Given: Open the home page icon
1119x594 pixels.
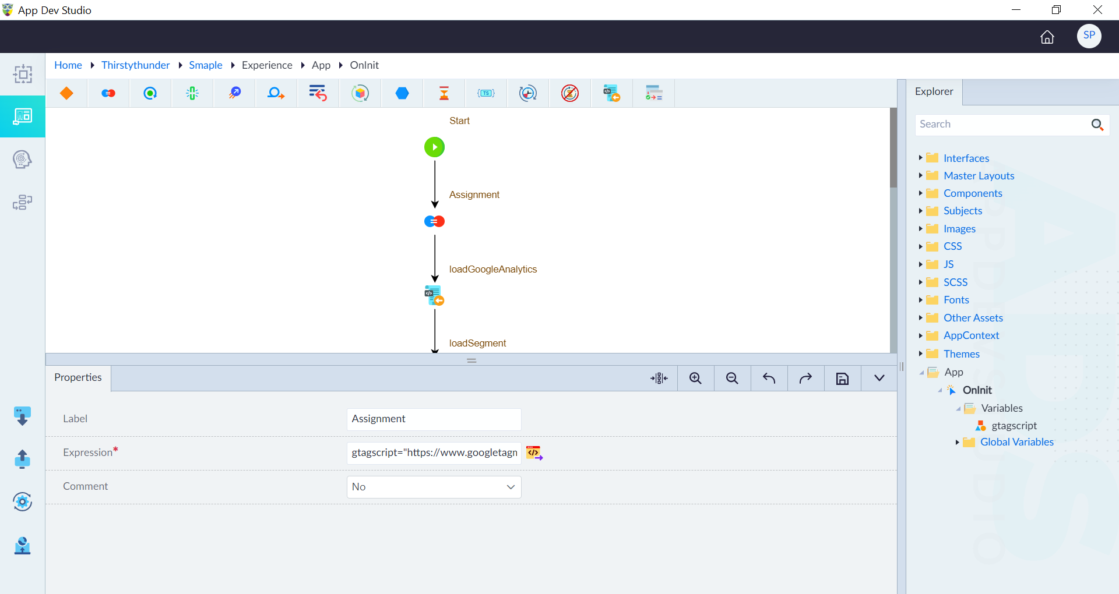Looking at the screenshot, I should click(1047, 37).
